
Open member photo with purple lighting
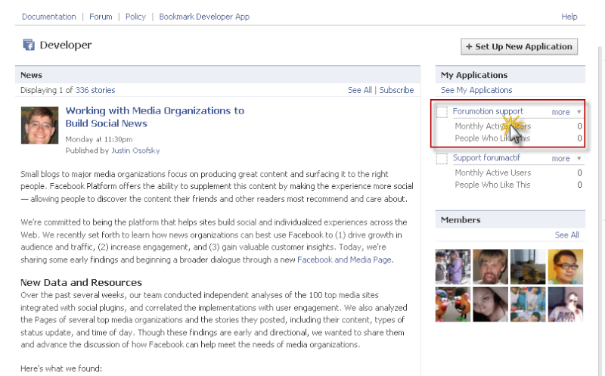[x=565, y=304]
